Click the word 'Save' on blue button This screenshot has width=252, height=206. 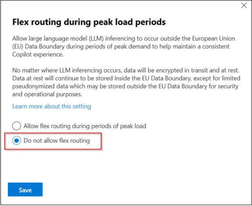point(25,190)
